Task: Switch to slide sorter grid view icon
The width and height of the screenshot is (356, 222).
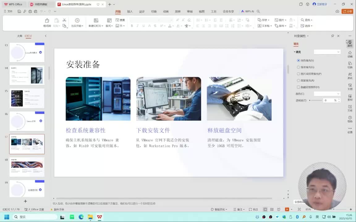Action: (x=272, y=209)
